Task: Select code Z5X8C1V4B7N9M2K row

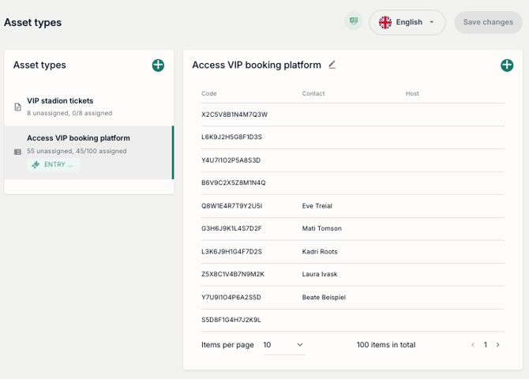Action: pos(353,274)
